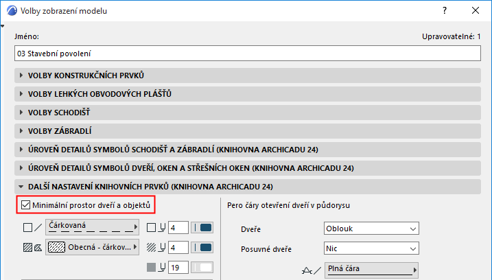Expand Volby lehkých obvodových plášťů section
Viewport: 492px width, 280px height.
(x=99, y=94)
